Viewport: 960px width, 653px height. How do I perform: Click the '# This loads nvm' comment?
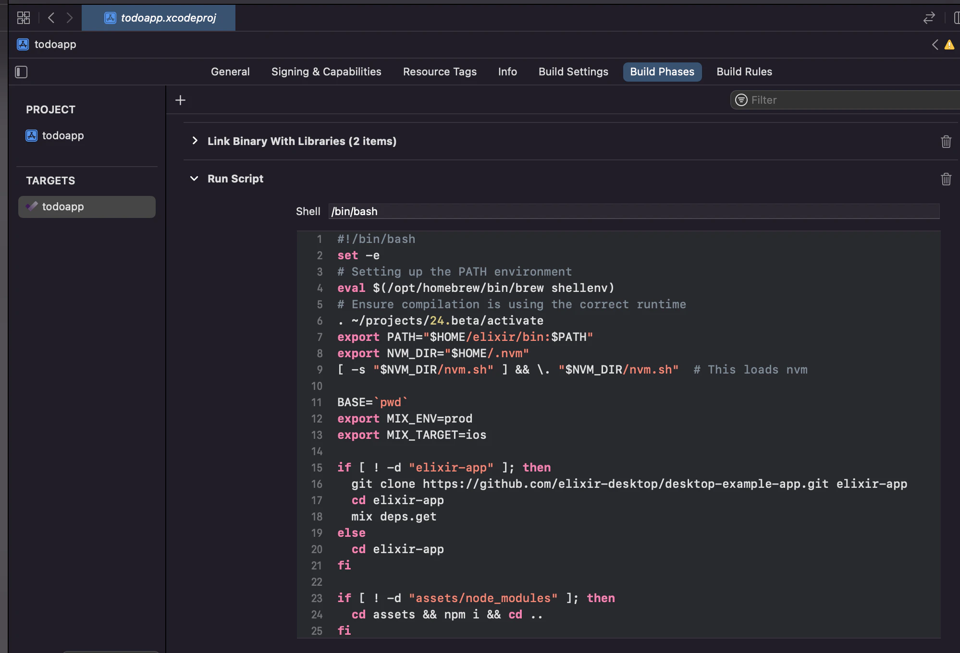coord(751,370)
